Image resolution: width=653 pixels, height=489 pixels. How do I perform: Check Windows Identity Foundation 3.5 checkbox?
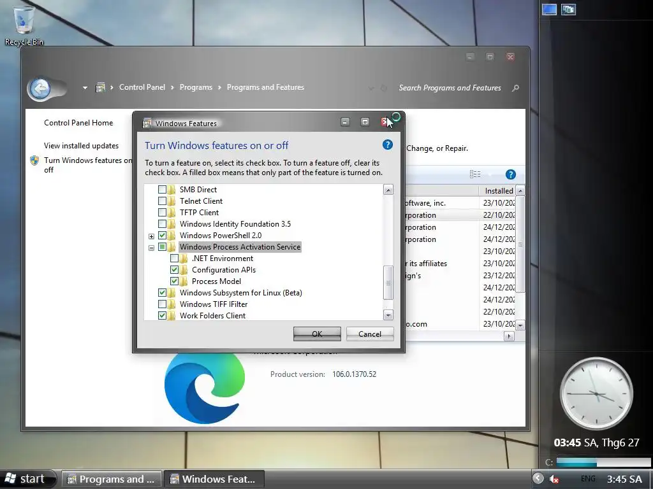[162, 223]
